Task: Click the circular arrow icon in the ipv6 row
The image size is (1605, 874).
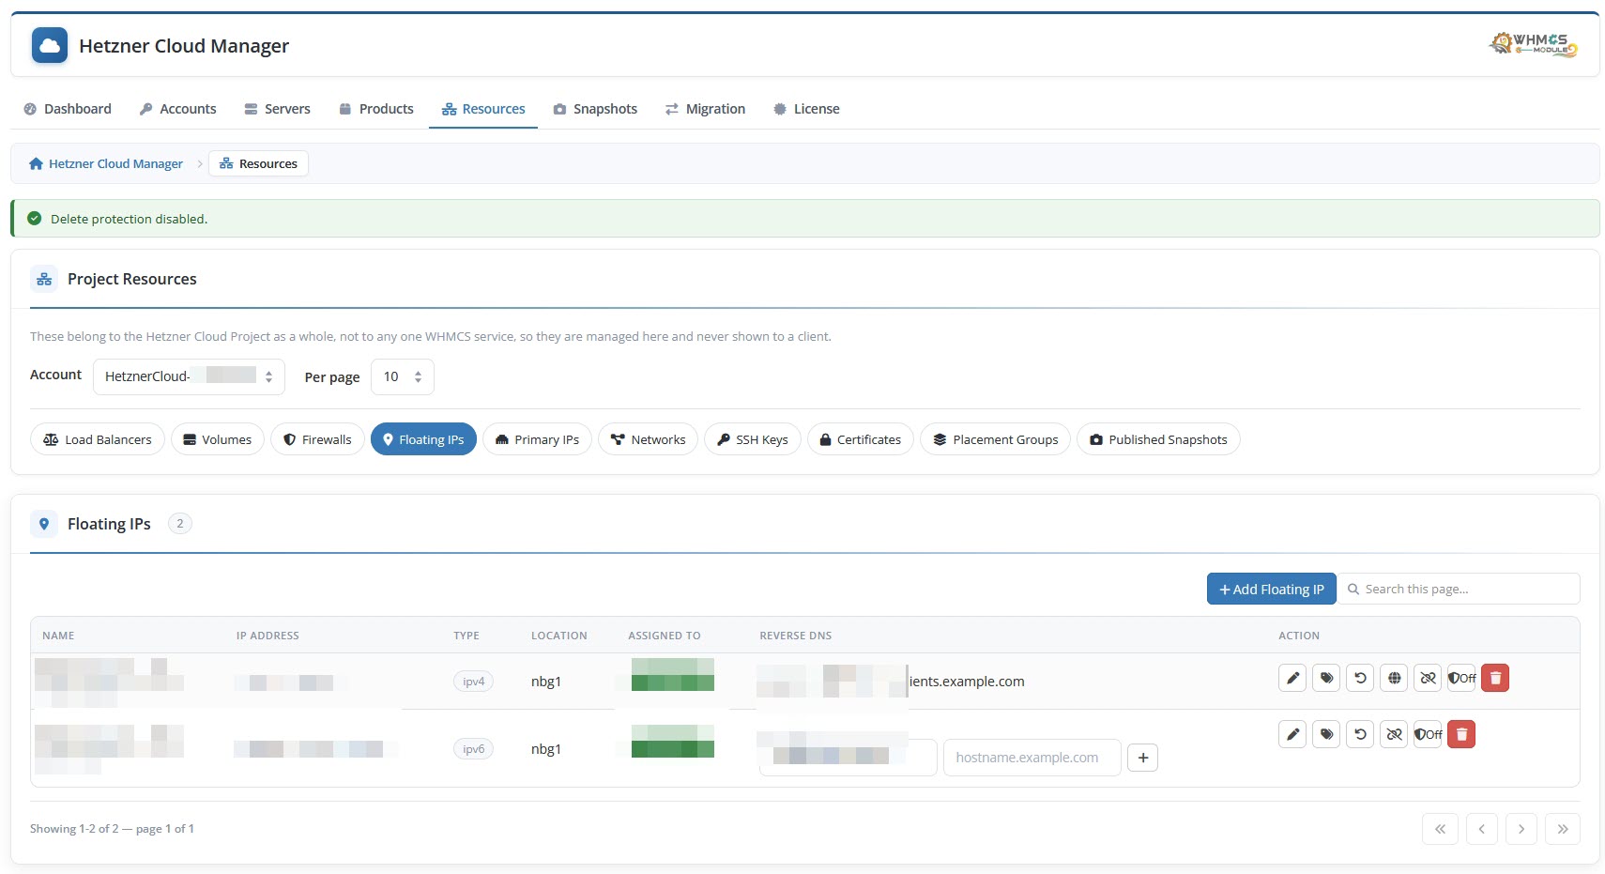Action: pyautogui.click(x=1360, y=734)
